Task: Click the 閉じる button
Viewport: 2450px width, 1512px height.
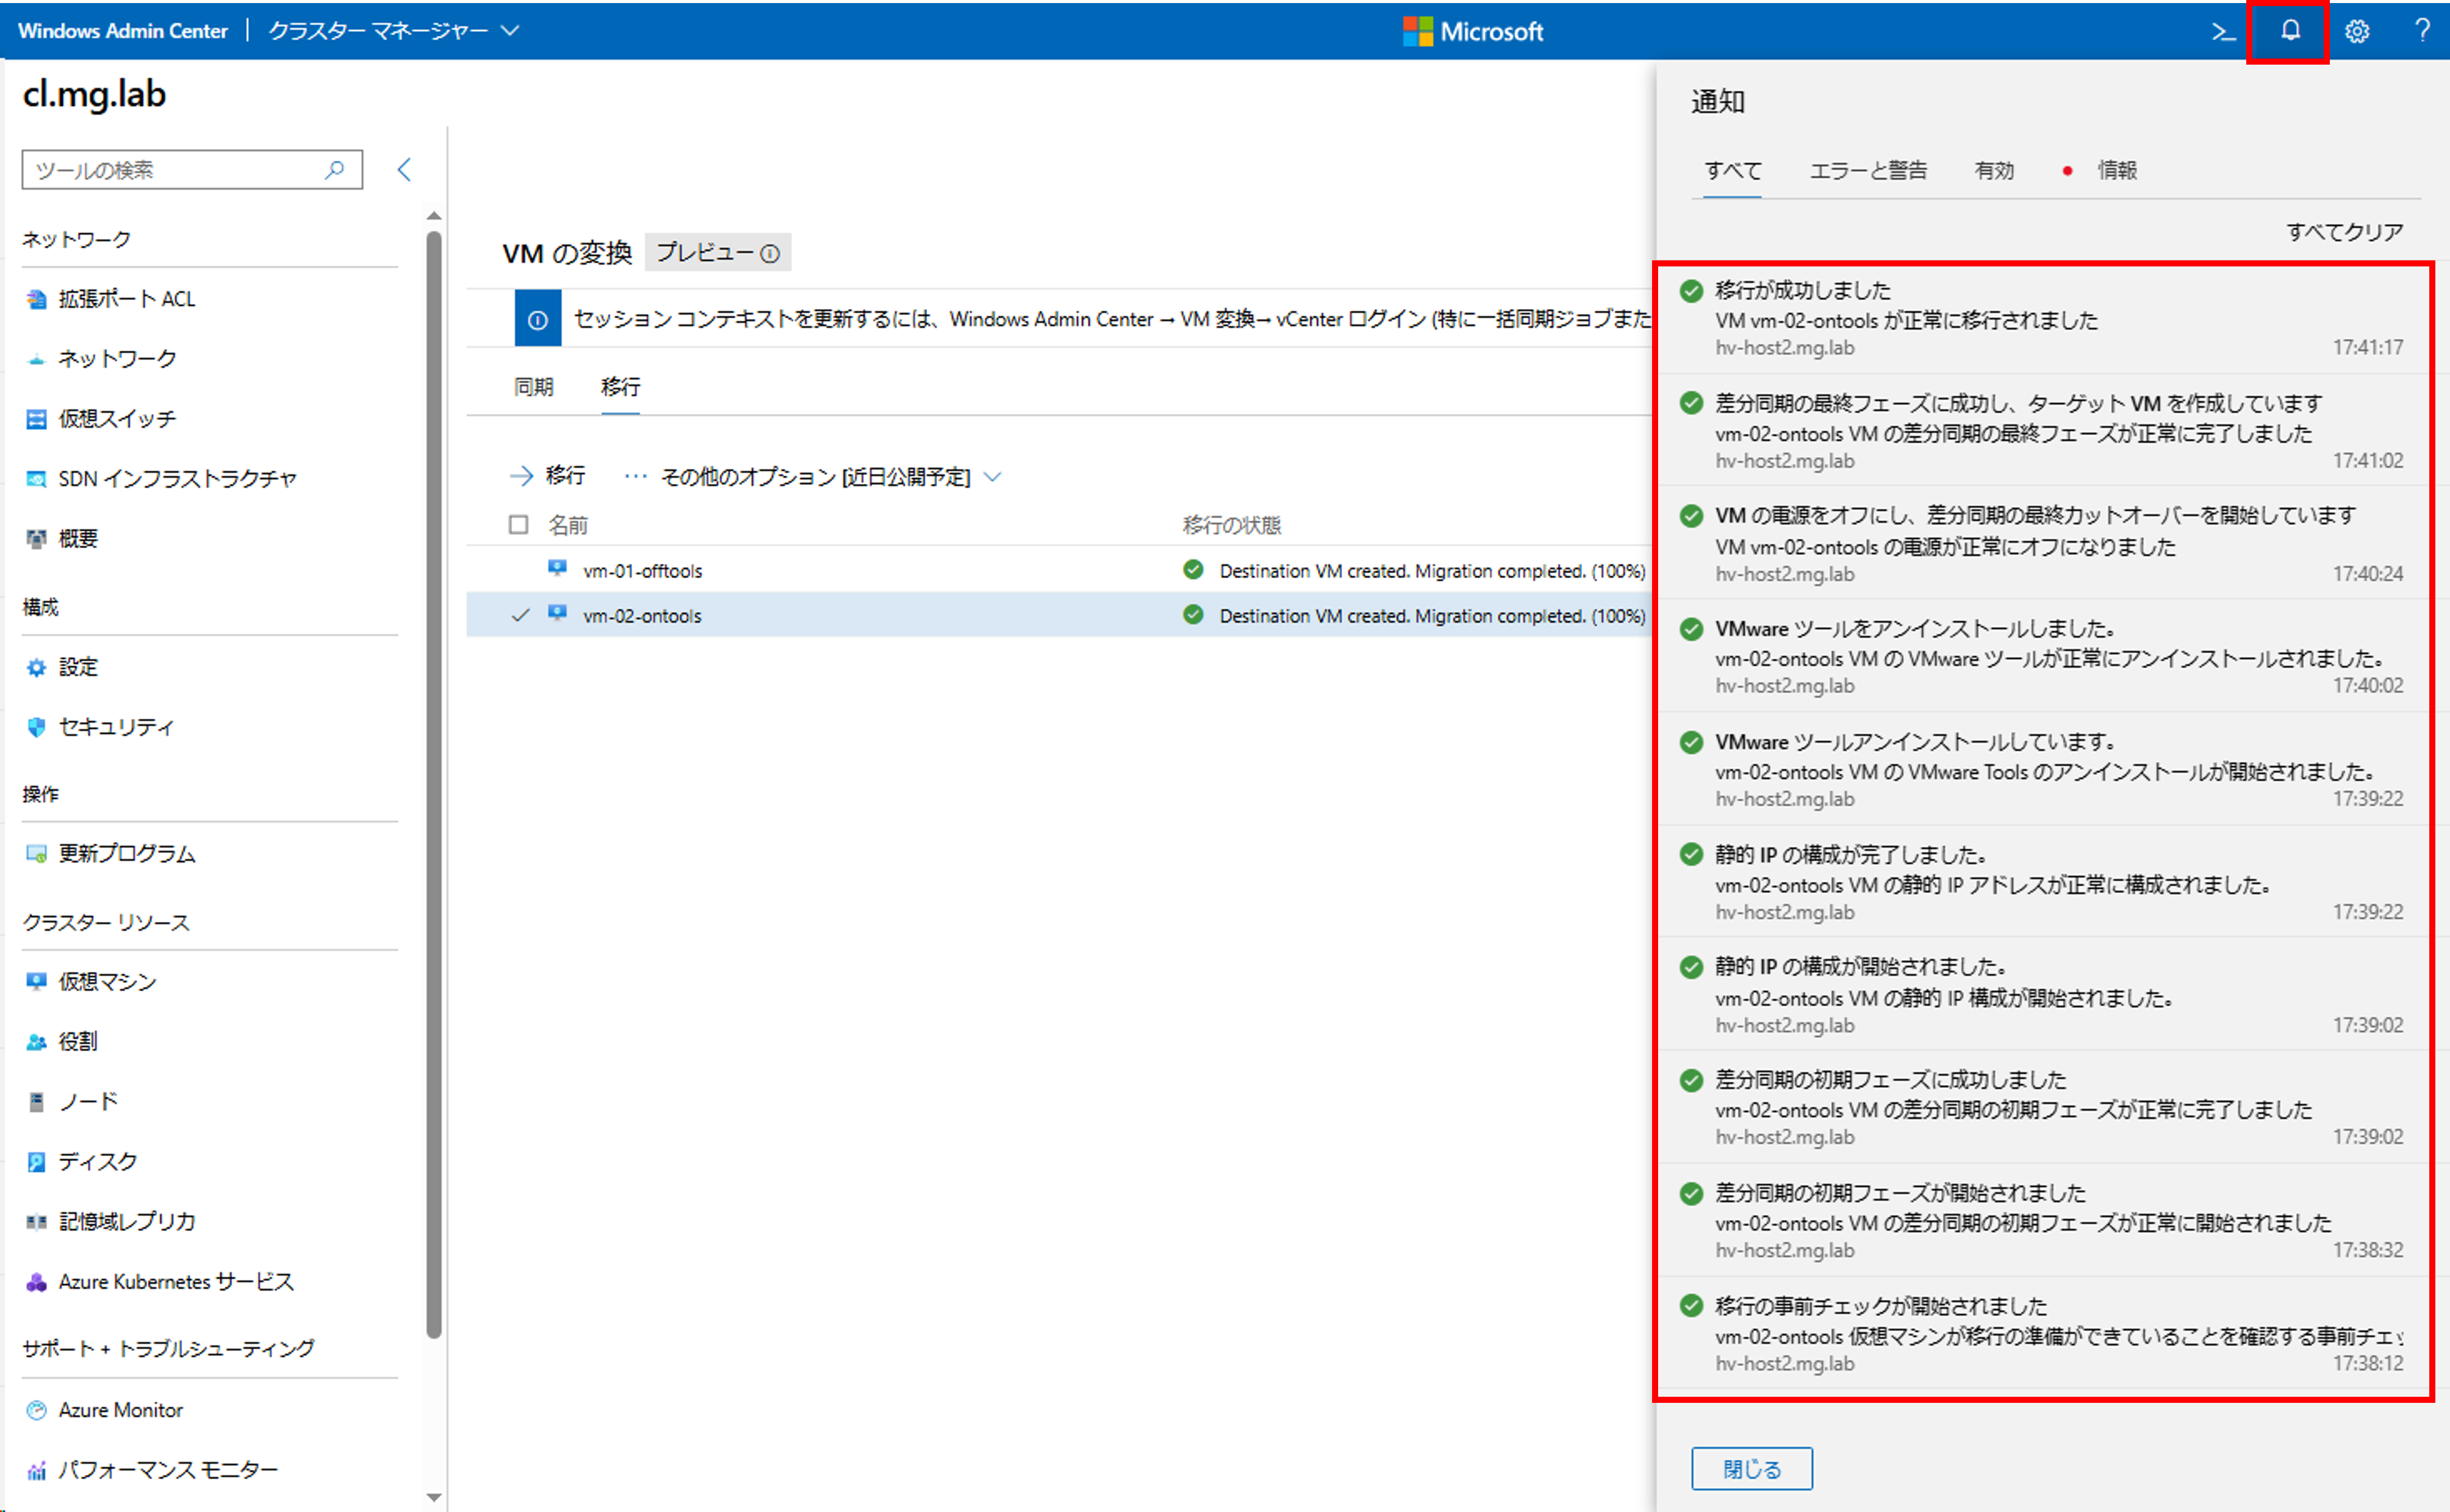Action: point(1751,1468)
